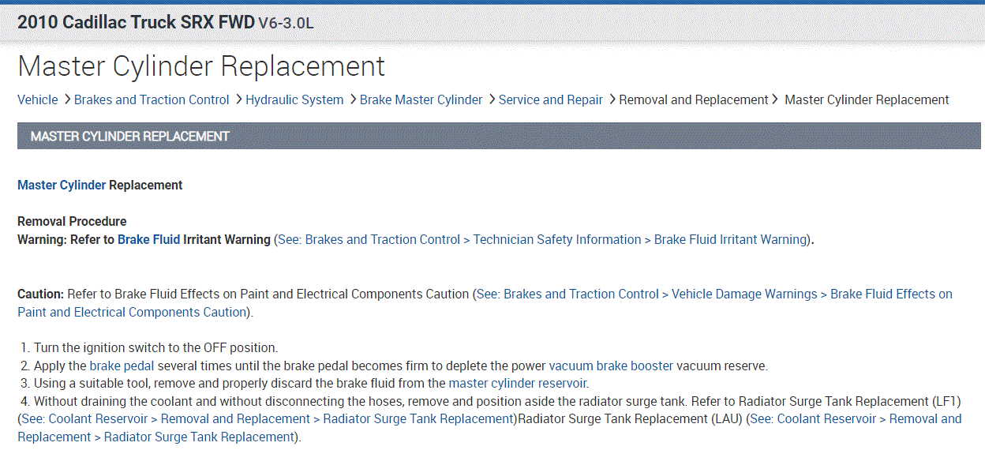Select Removal and Replacement in breadcrumb trail

[694, 99]
